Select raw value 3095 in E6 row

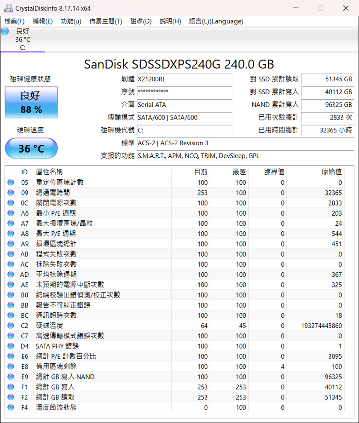coord(335,356)
